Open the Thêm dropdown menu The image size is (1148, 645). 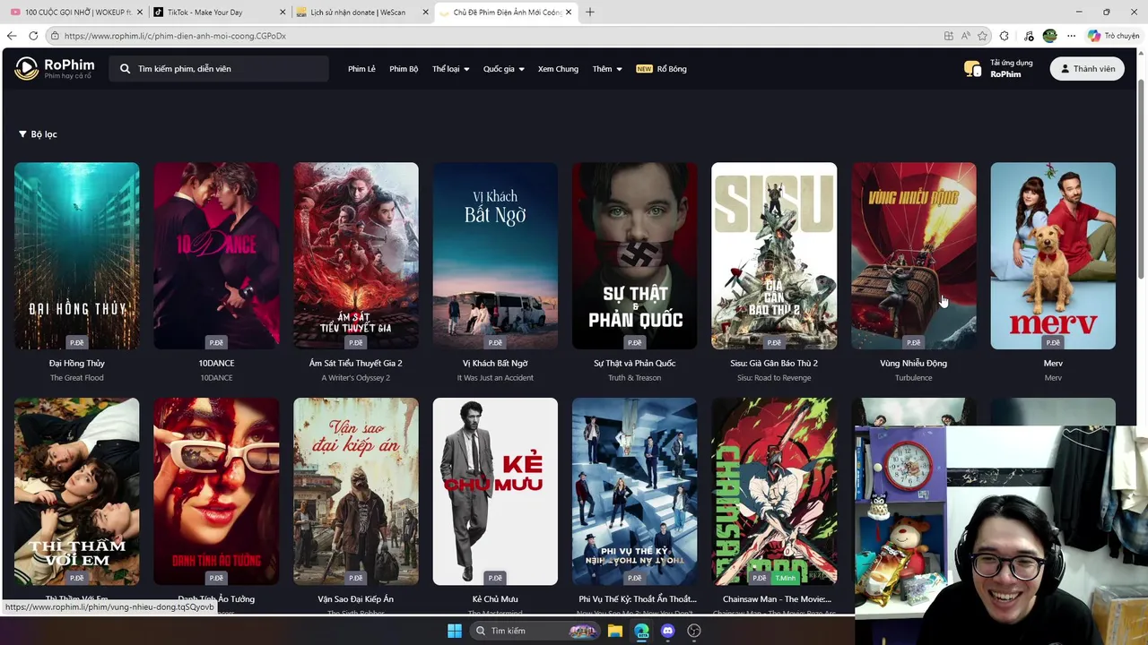607,69
